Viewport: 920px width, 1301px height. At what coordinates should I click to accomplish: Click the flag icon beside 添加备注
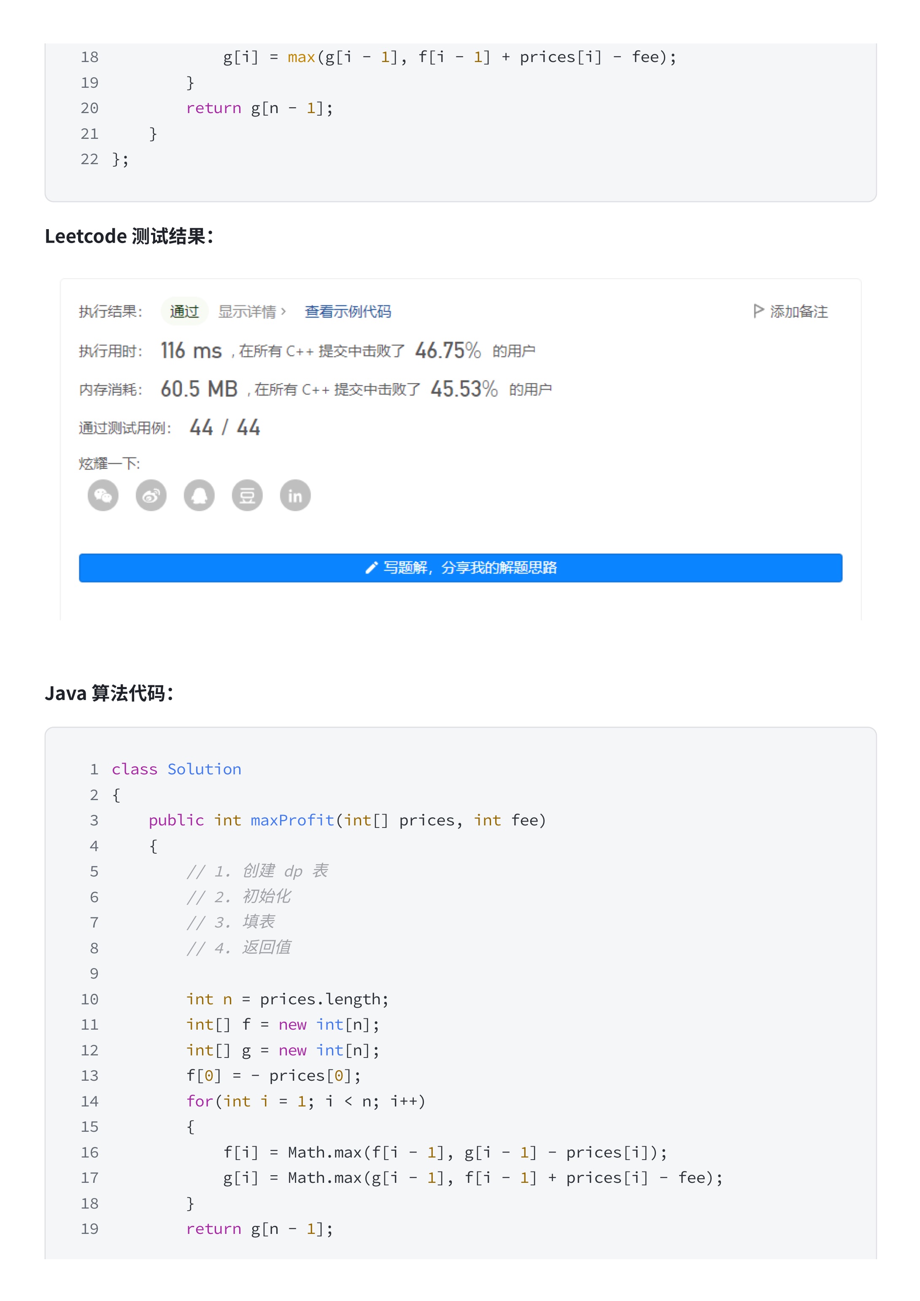758,311
